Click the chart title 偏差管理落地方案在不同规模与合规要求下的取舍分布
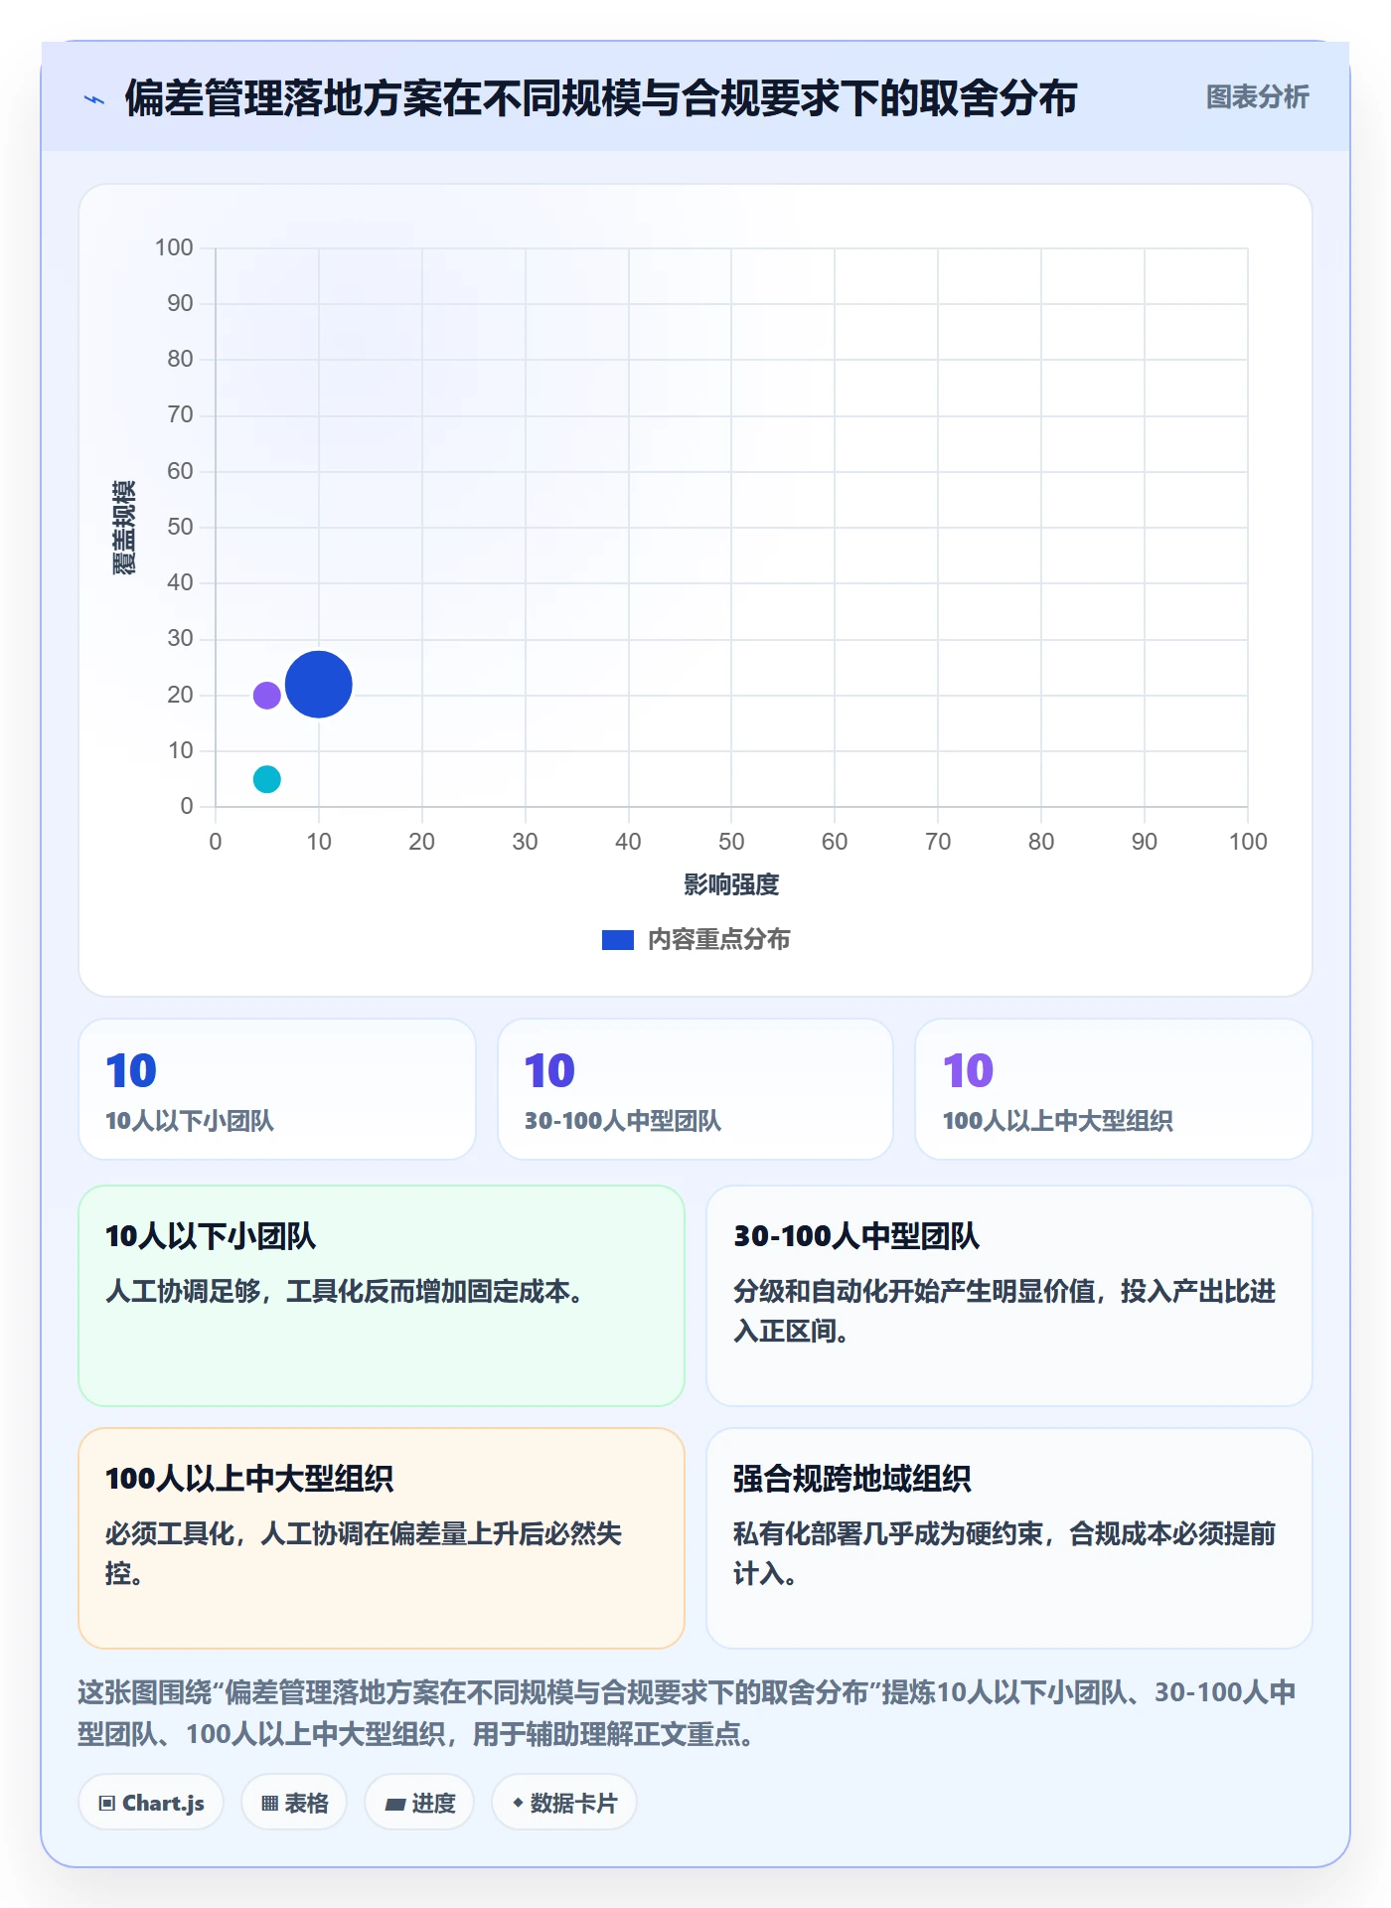1391x1908 pixels. (x=601, y=98)
